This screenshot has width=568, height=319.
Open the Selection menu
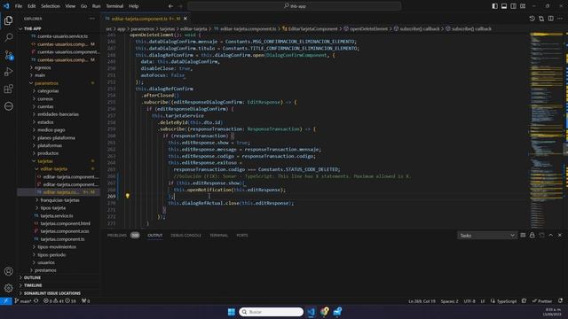51,6
